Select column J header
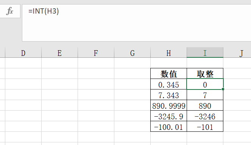The image size is (251, 145). 237,52
